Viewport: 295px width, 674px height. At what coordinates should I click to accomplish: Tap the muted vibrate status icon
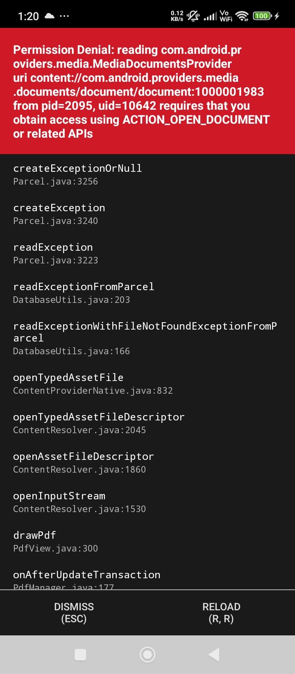(x=193, y=16)
